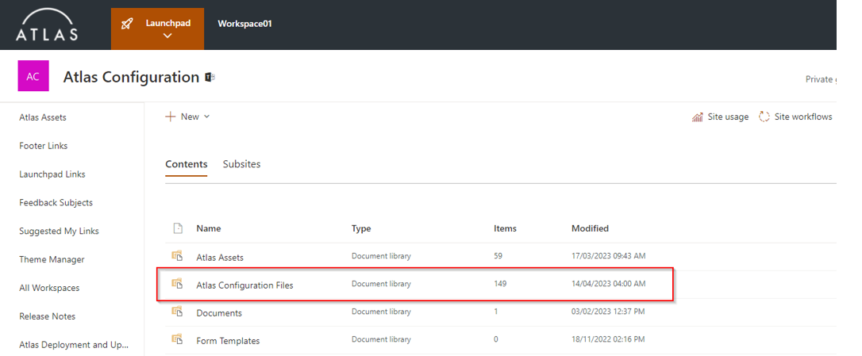Viewport: 862px width, 356px height.
Task: Go to Footer Links in sidebar
Action: click(x=43, y=146)
